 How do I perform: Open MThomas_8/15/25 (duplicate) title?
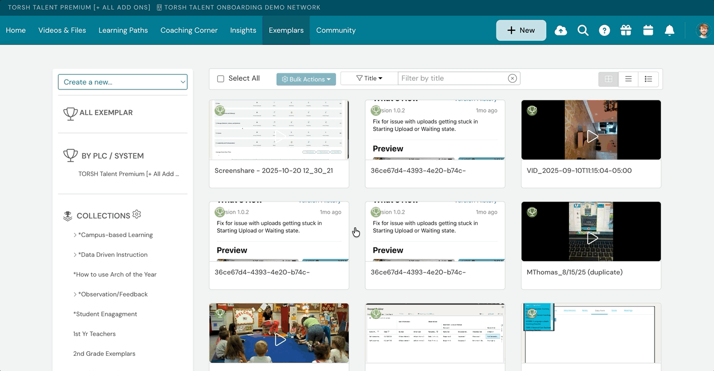click(x=575, y=272)
